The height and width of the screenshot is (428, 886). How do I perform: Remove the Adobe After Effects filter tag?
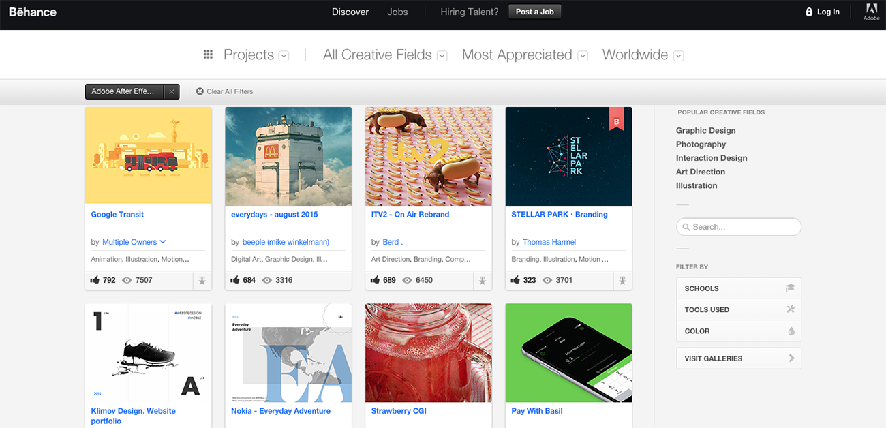[x=172, y=91]
